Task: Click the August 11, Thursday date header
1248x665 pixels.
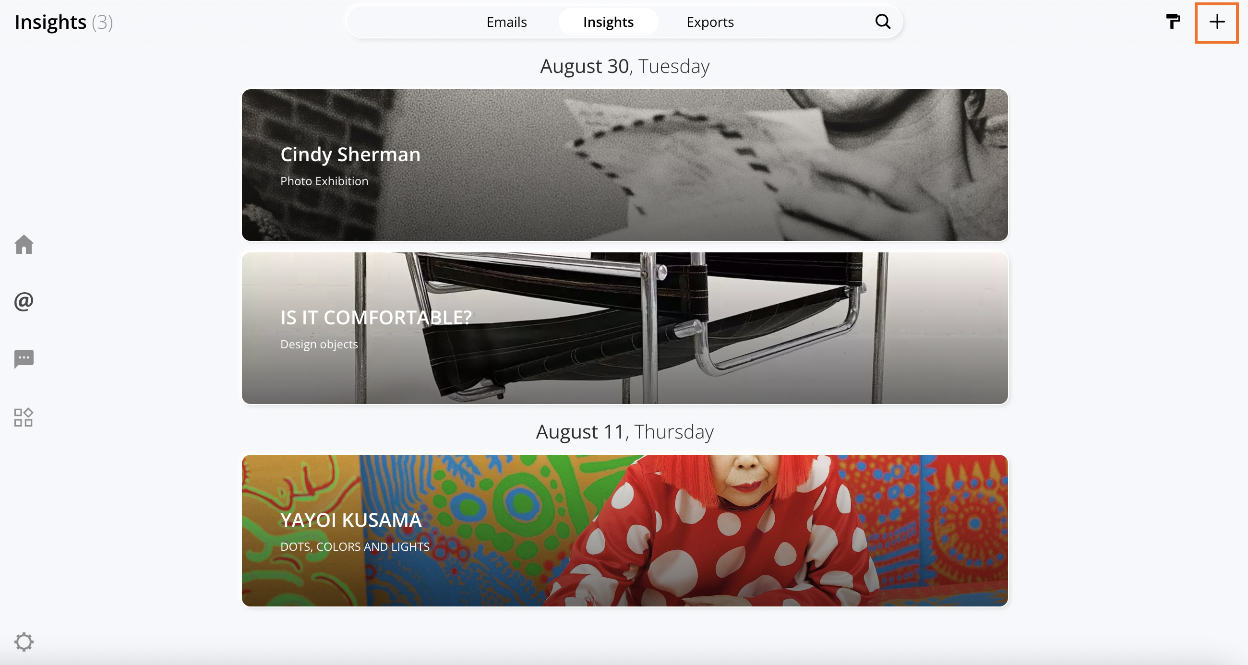Action: coord(624,431)
